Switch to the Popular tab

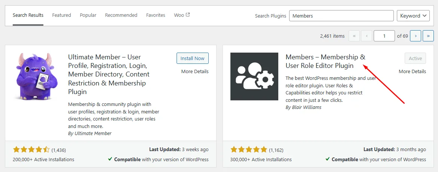88,15
